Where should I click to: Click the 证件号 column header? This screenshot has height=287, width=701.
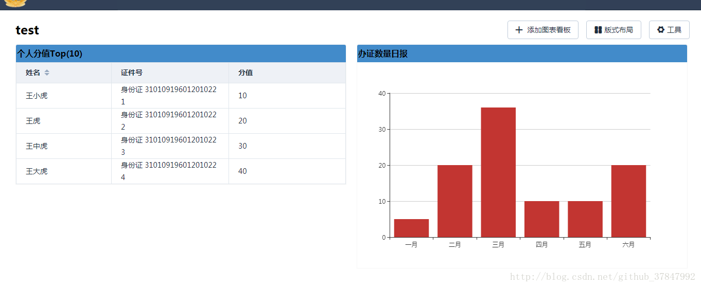pos(170,73)
